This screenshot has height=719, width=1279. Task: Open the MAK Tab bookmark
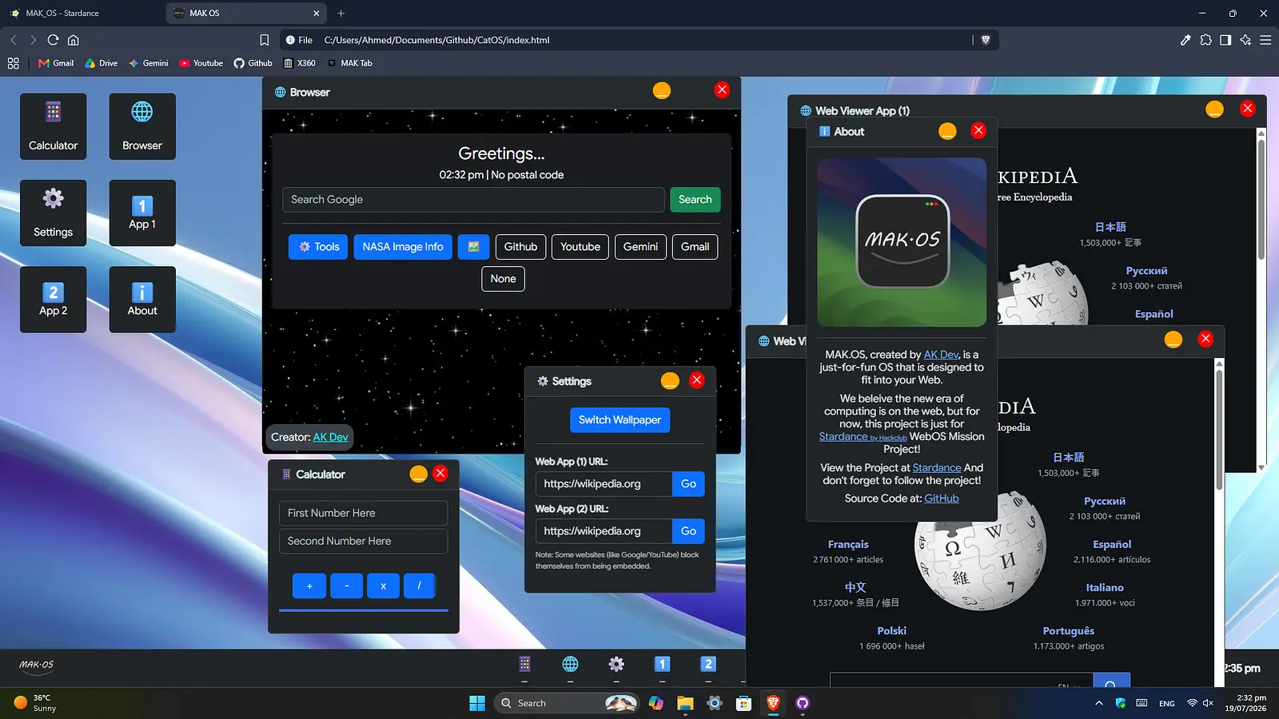(350, 63)
